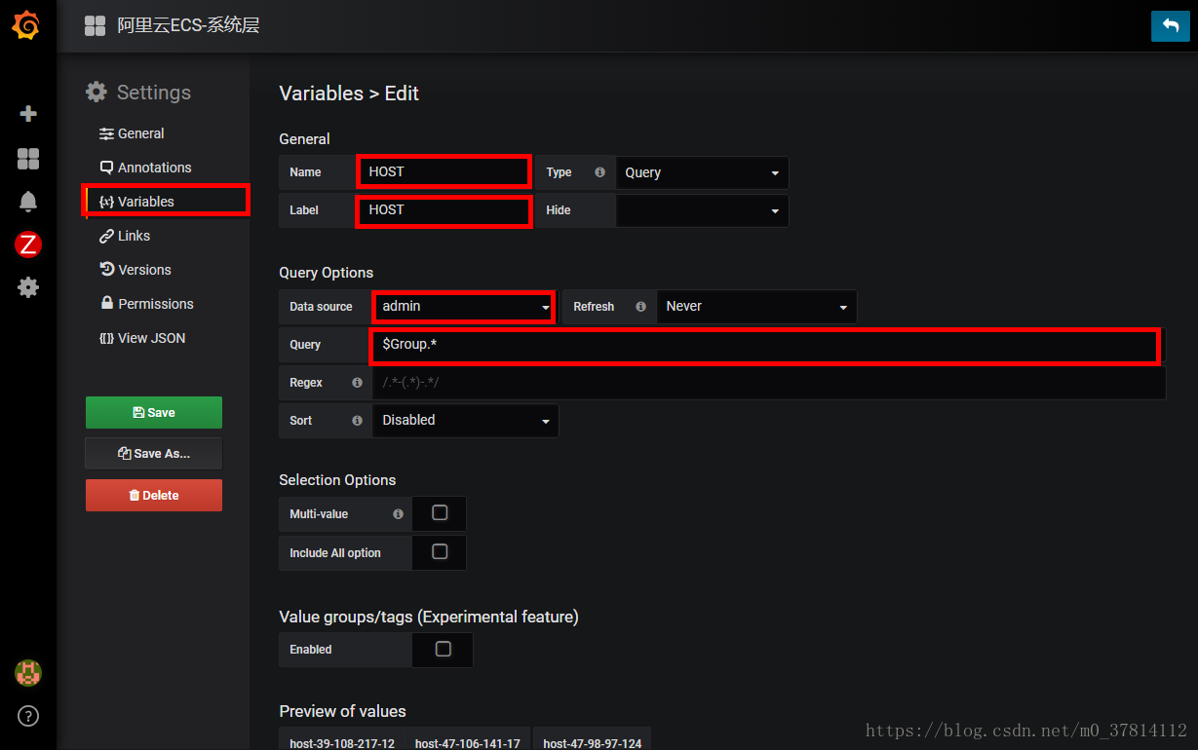Open the Create plus menu icon
Screen dimensions: 1198x750
pyautogui.click(x=28, y=114)
